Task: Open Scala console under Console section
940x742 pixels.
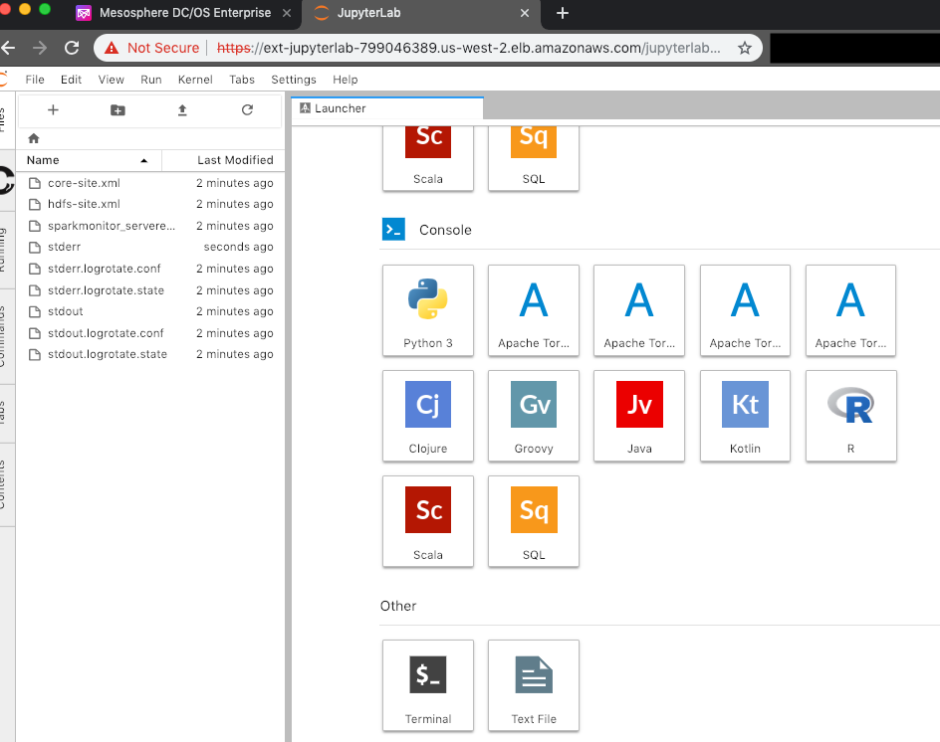Action: 428,521
